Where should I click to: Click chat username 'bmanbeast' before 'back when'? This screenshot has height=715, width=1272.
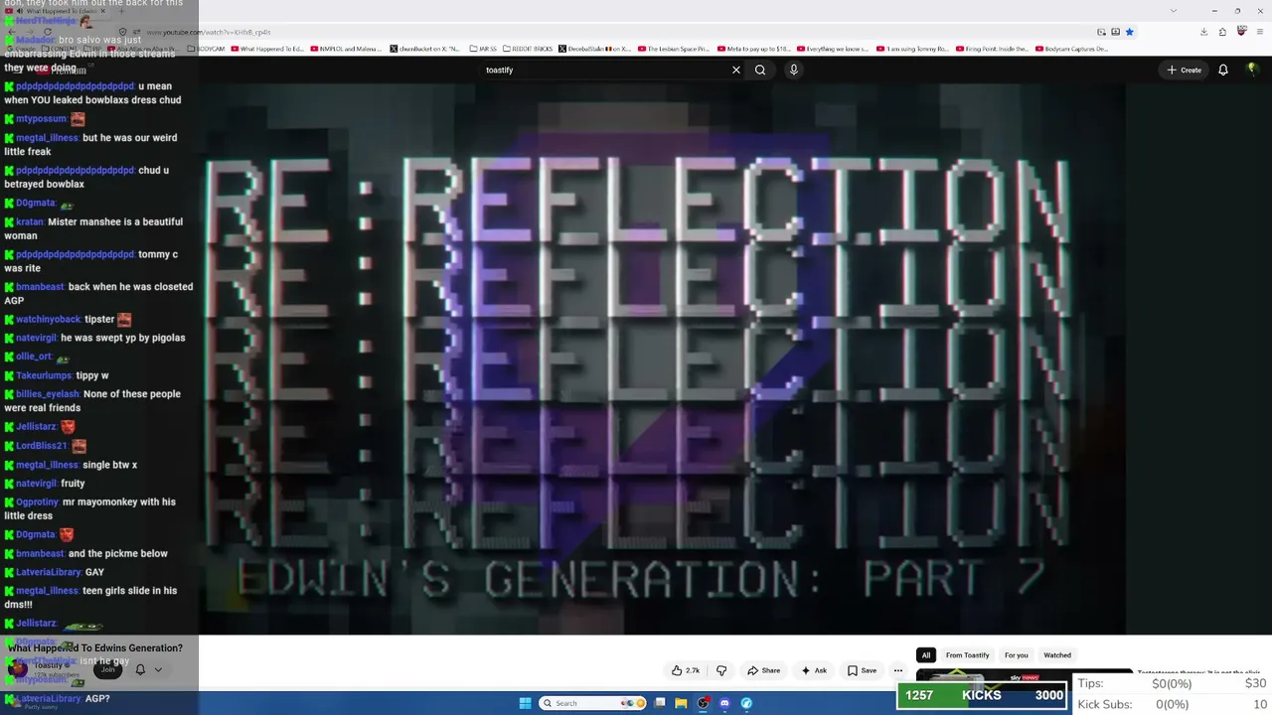(40, 287)
